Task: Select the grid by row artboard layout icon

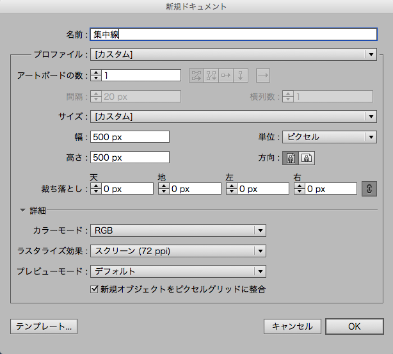Action: (196, 76)
